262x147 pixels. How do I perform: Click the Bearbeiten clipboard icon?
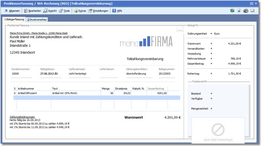25,11
